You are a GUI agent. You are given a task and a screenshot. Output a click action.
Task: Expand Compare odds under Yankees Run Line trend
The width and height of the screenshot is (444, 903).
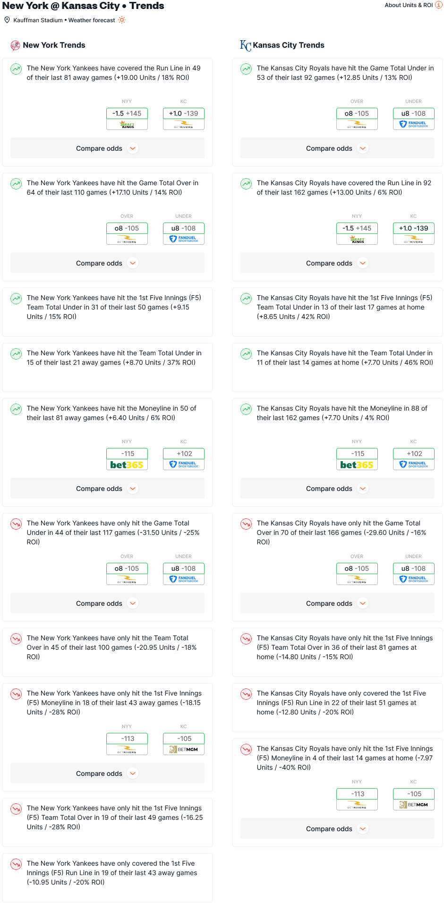(x=107, y=148)
